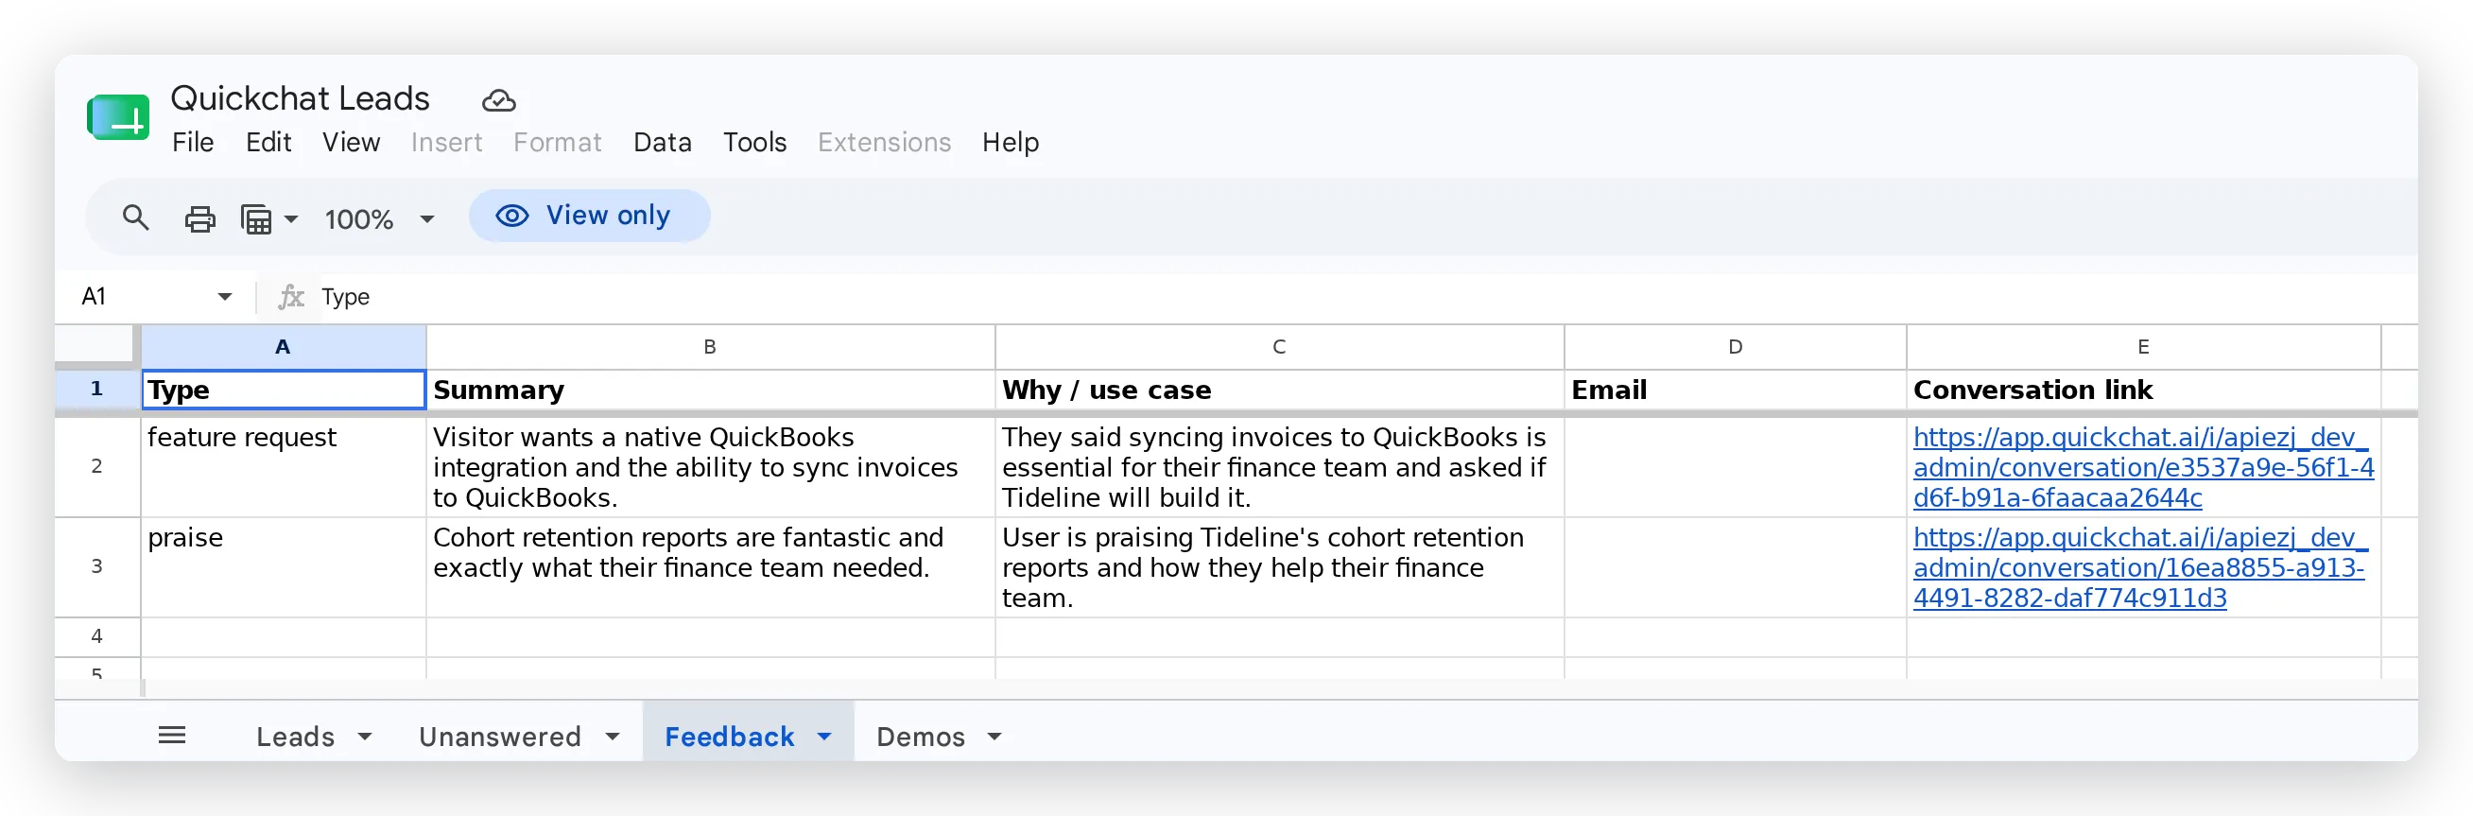Select row 1 header
The image size is (2473, 816).
pos(97,389)
